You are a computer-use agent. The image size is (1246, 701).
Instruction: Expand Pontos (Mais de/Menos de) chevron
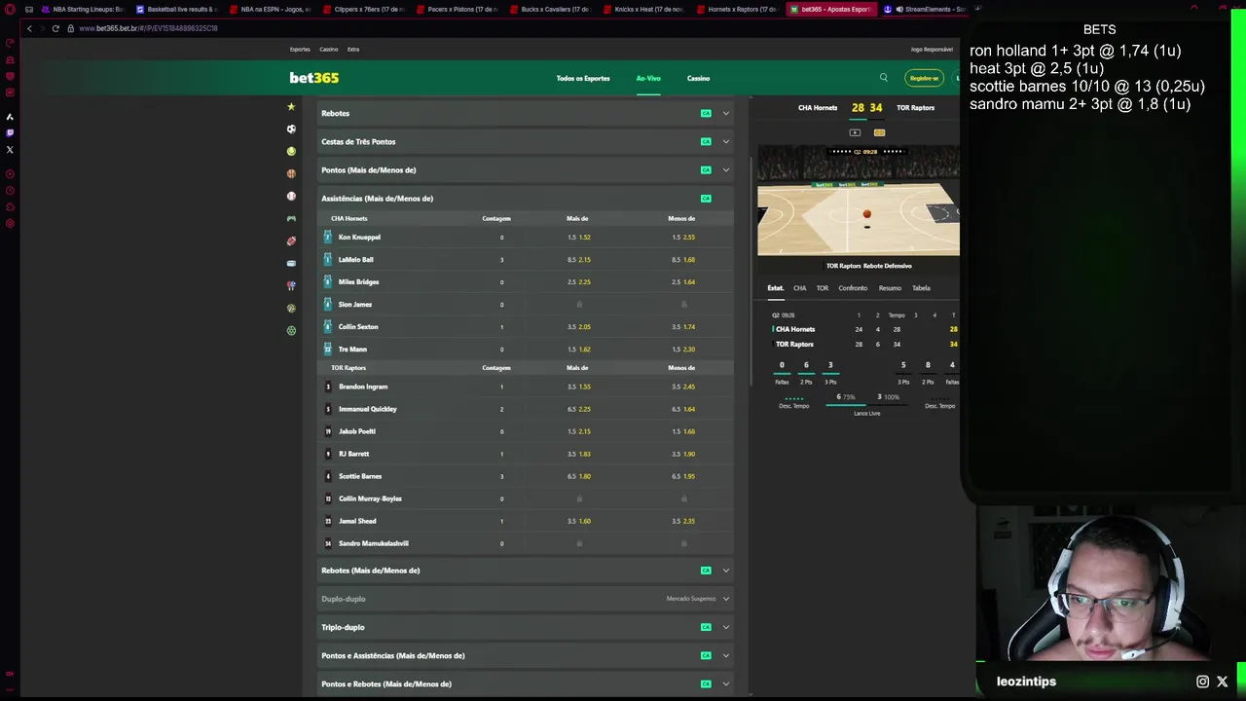coord(725,169)
